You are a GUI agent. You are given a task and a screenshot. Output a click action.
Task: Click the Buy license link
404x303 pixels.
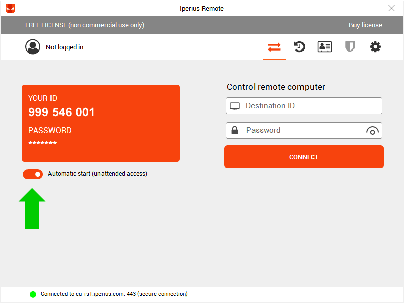tap(365, 25)
